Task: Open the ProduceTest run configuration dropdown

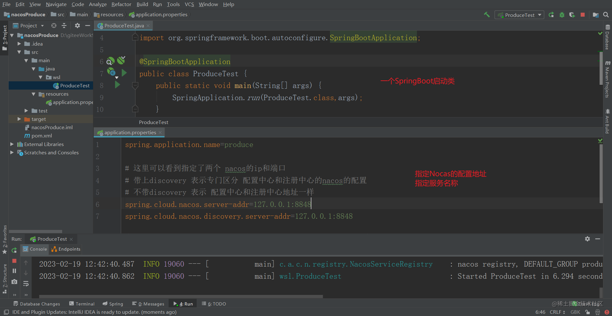Action: pyautogui.click(x=519, y=15)
